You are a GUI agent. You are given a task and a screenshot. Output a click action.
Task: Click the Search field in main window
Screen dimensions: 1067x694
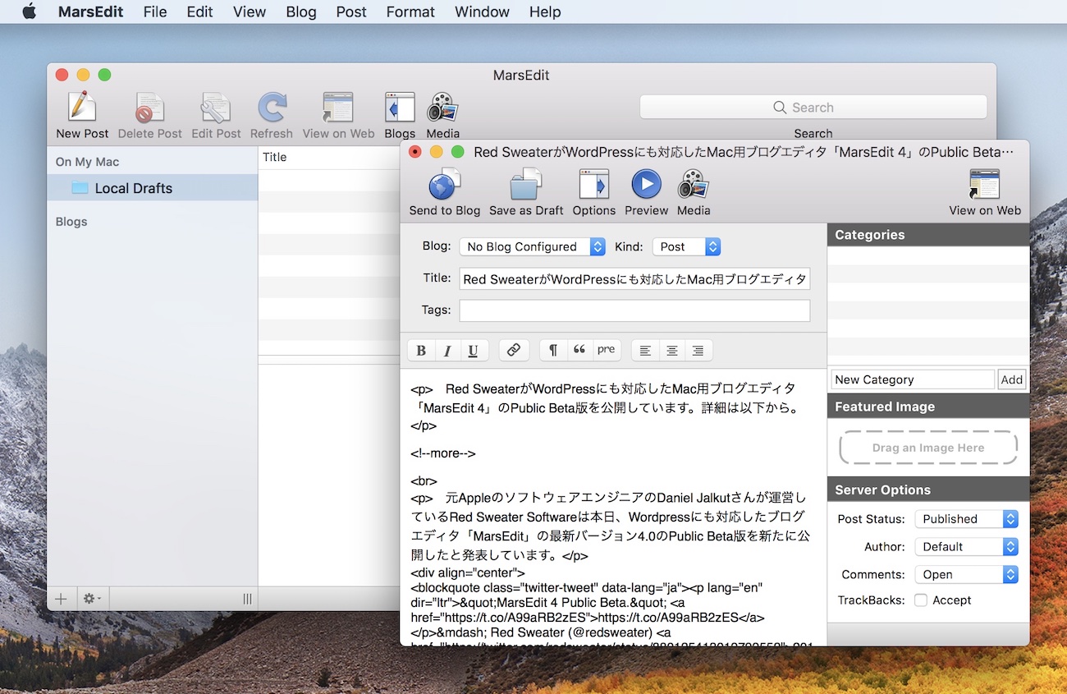813,108
